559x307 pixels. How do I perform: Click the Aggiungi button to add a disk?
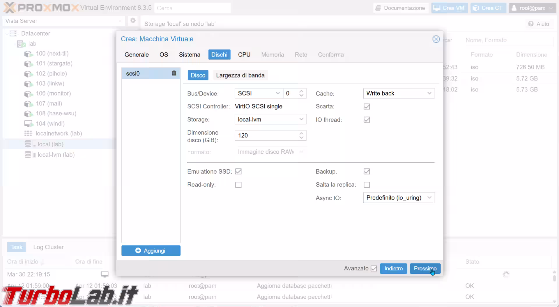(151, 250)
